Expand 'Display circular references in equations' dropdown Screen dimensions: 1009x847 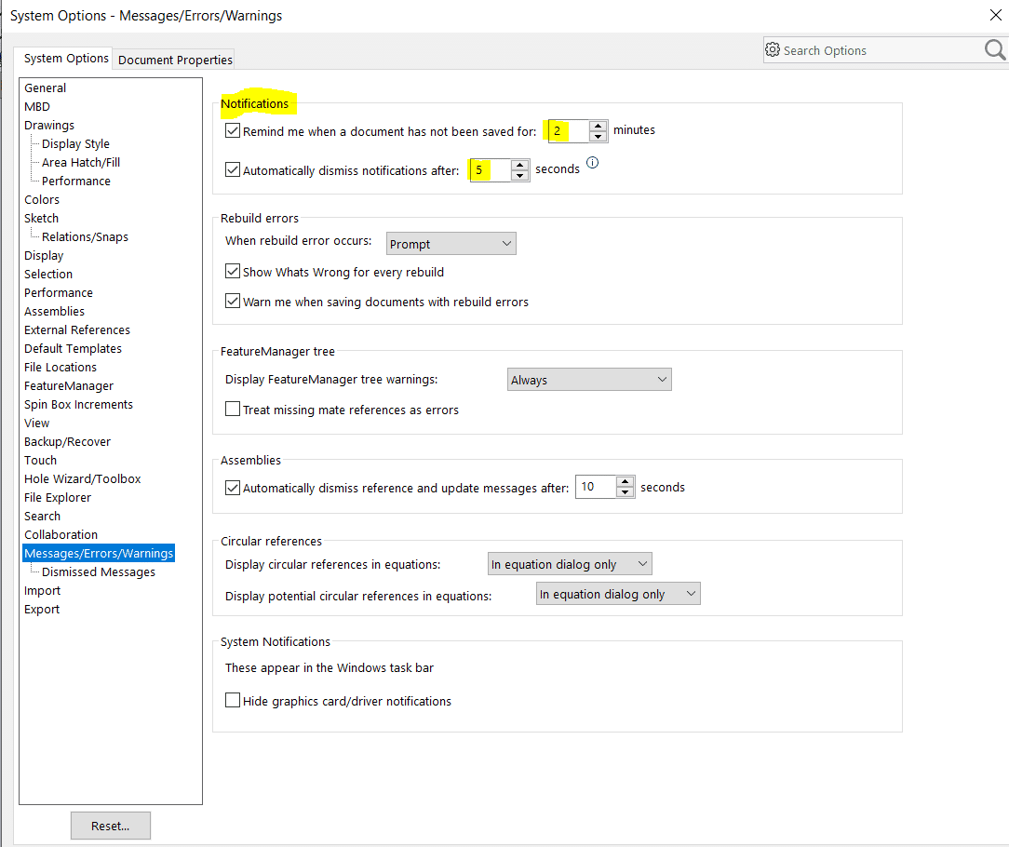(x=570, y=564)
